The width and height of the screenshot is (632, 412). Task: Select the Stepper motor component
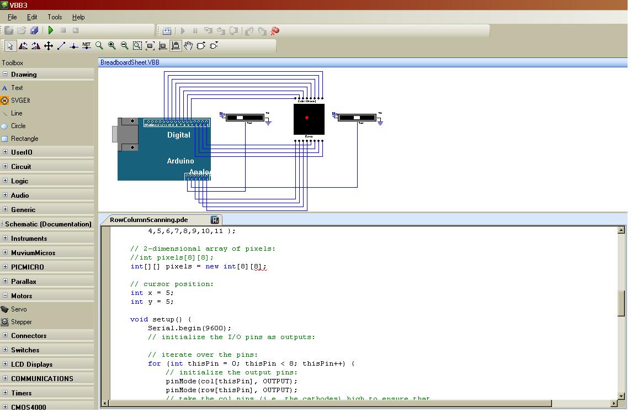coord(21,322)
